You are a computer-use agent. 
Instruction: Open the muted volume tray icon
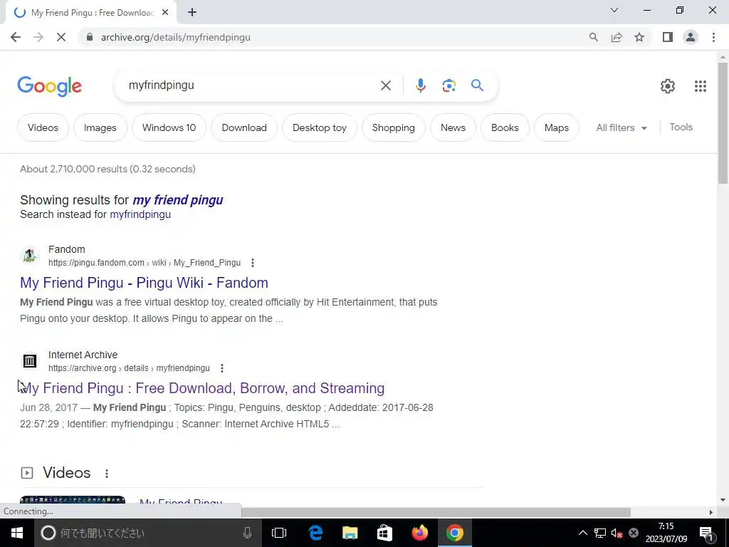(x=617, y=533)
